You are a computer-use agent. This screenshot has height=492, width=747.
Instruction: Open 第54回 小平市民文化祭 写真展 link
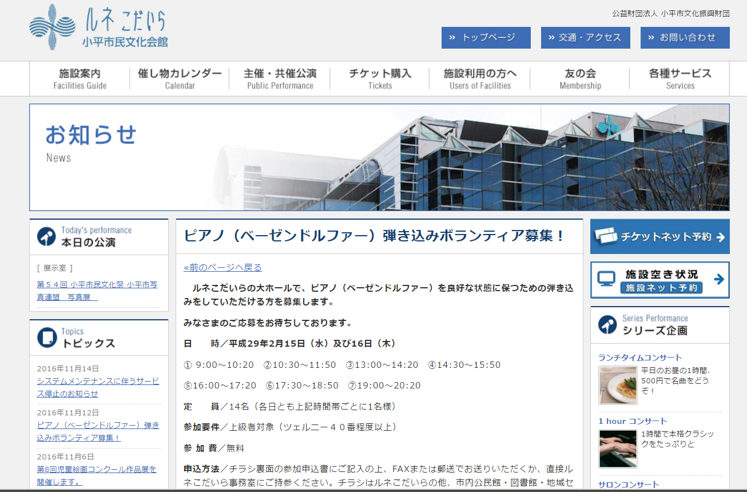pos(97,291)
